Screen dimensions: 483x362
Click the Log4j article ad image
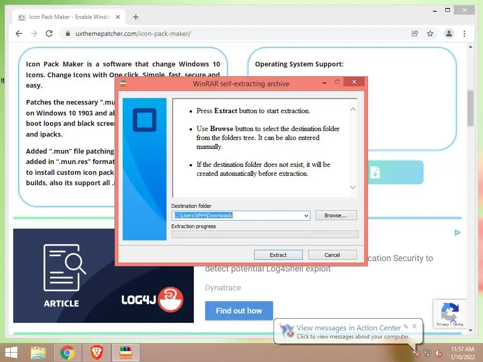(x=103, y=275)
